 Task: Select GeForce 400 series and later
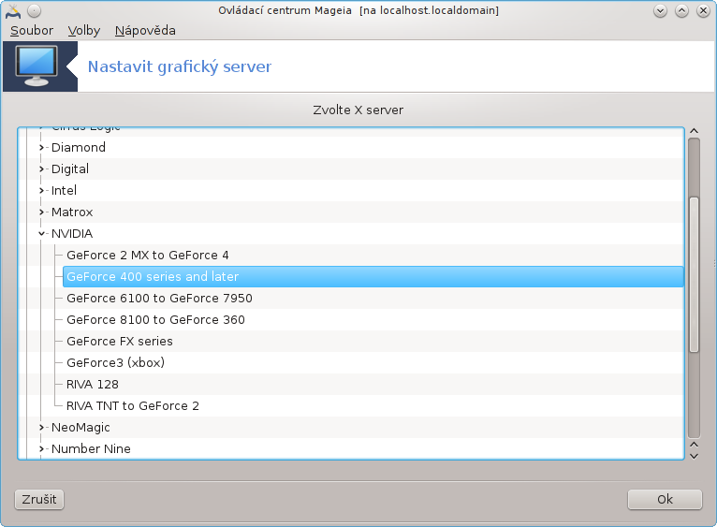pyautogui.click(x=373, y=276)
